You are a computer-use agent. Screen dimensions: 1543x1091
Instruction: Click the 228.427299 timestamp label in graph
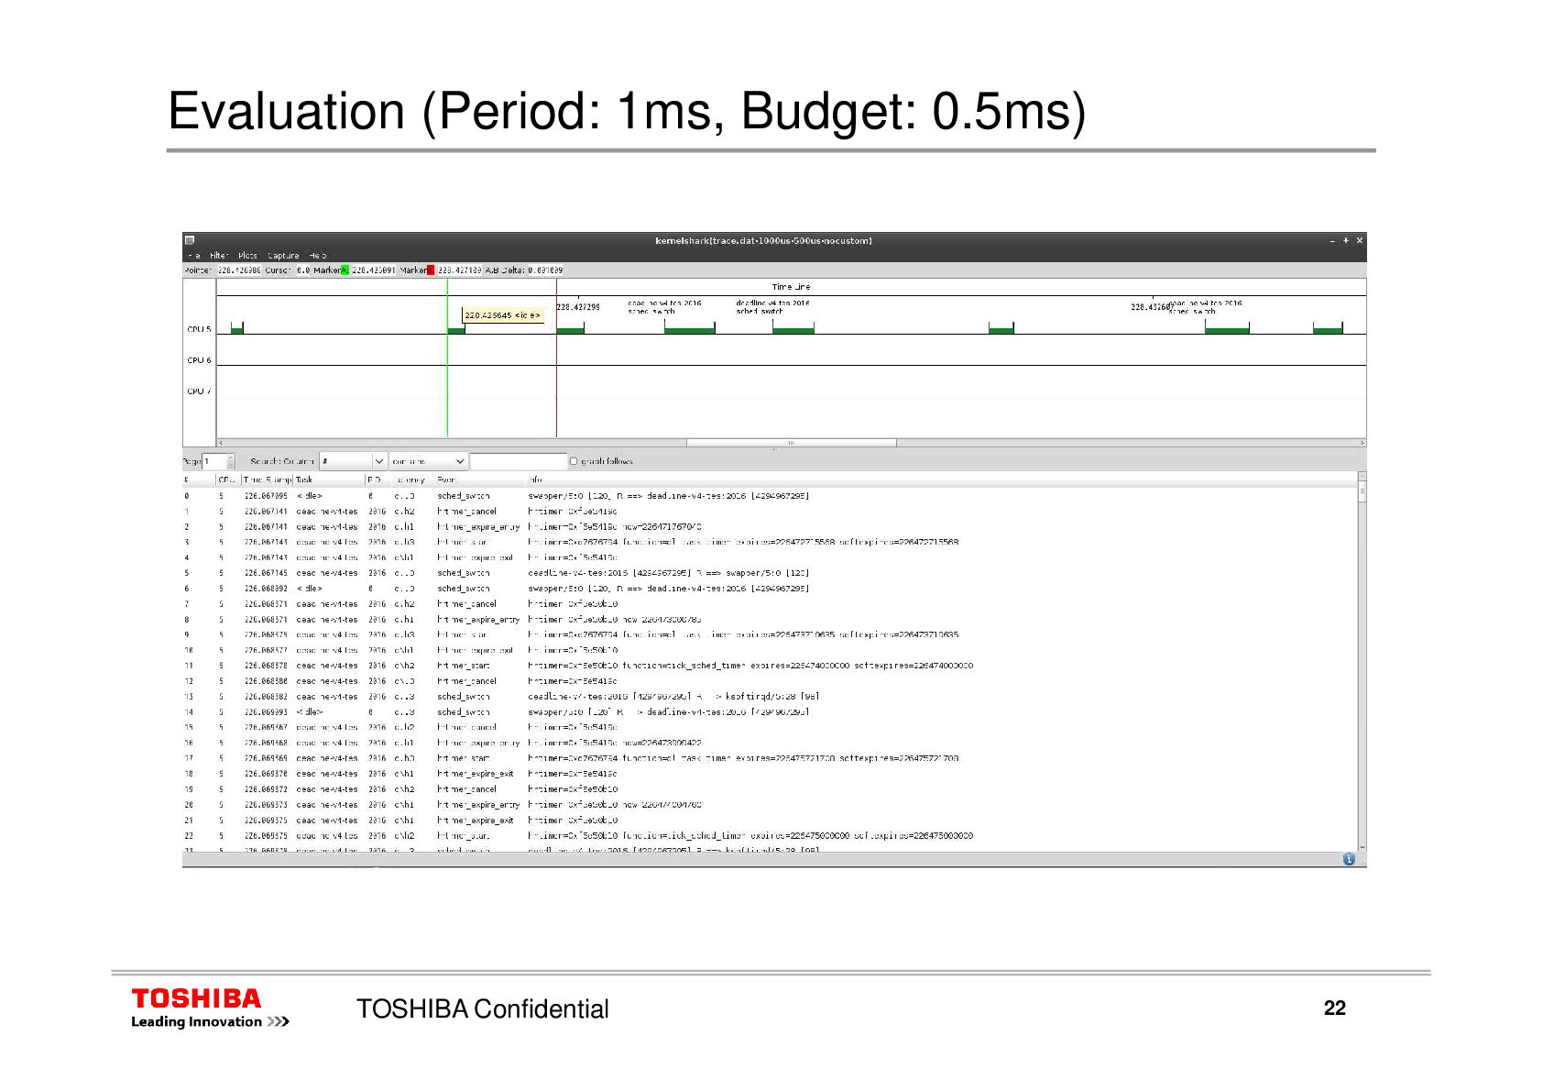click(x=578, y=307)
